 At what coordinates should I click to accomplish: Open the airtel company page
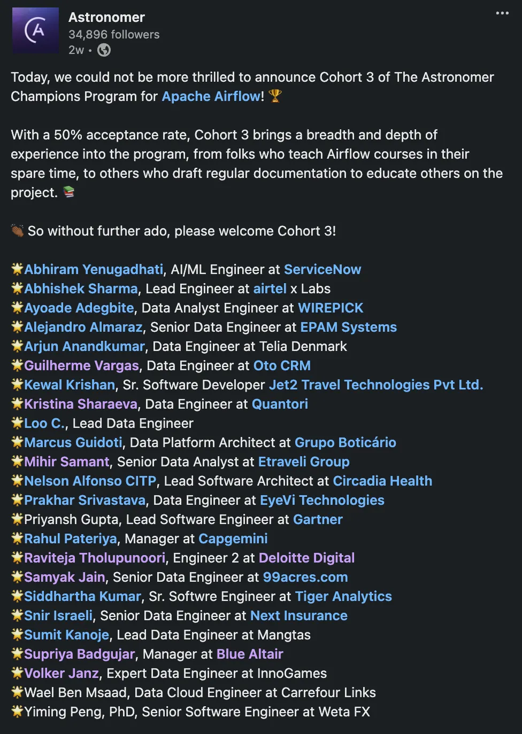(270, 288)
